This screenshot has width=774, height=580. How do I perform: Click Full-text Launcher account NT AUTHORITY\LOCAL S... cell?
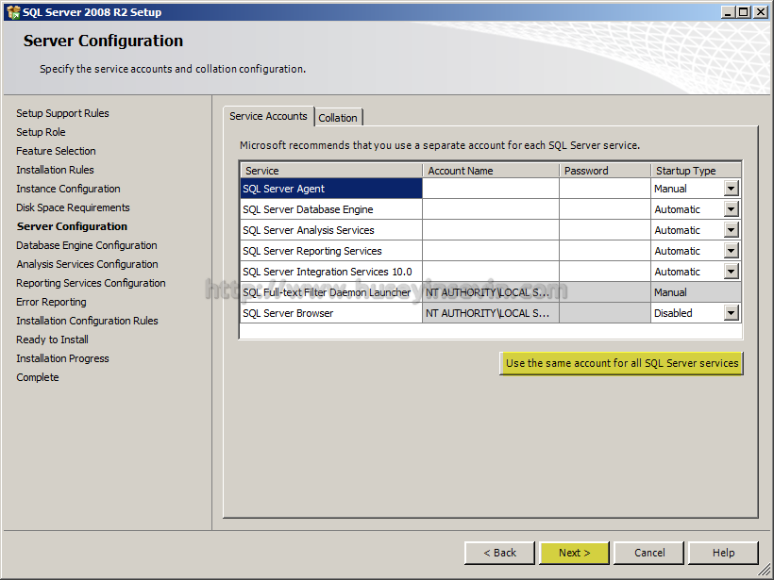[491, 292]
